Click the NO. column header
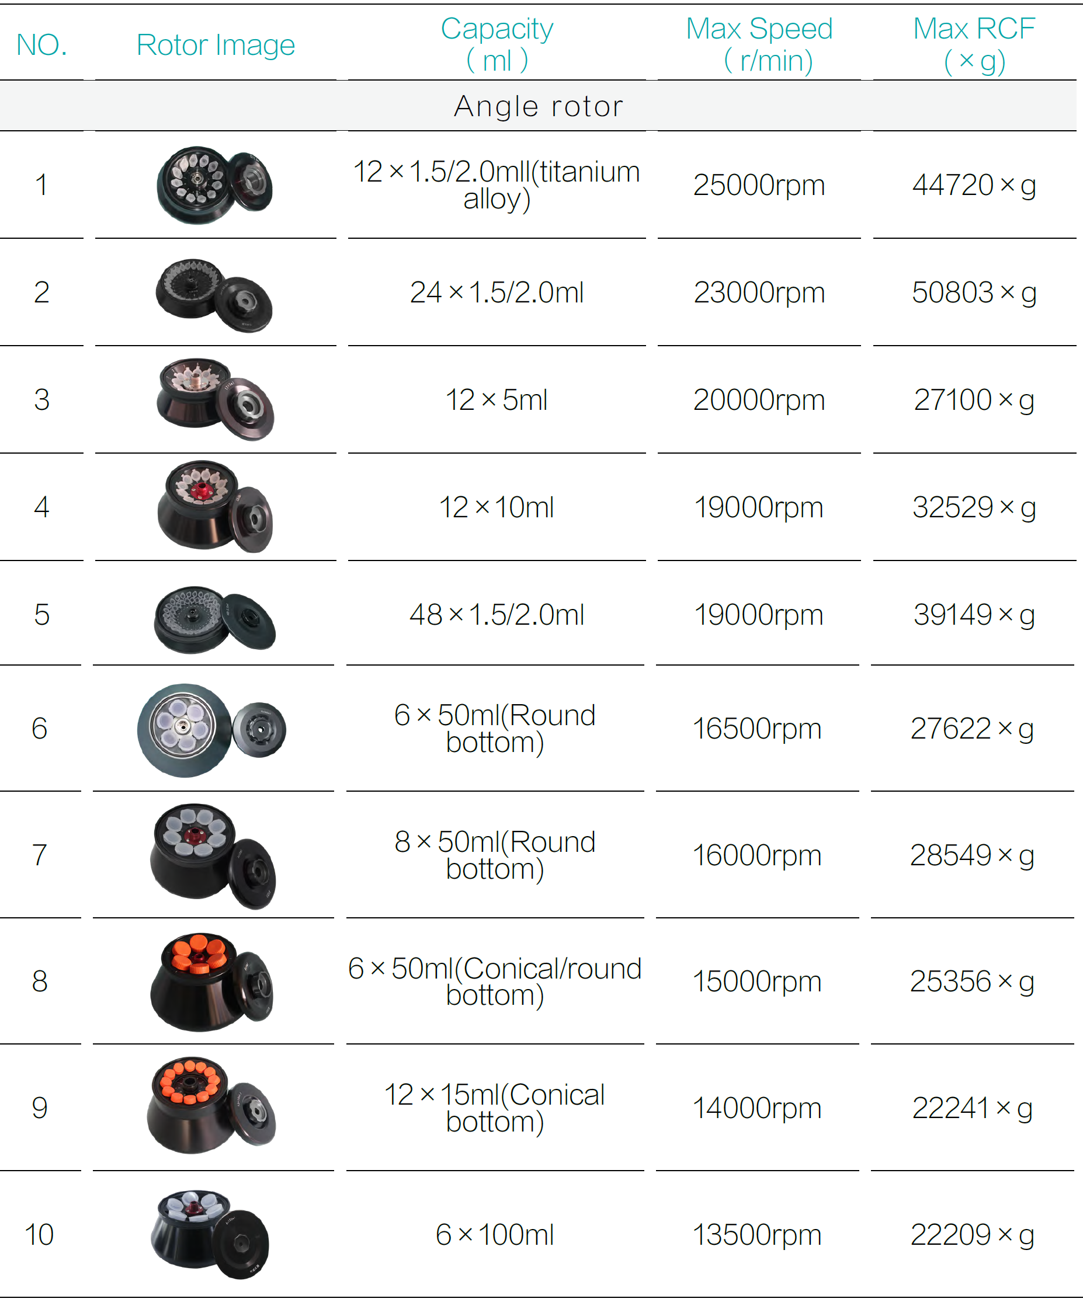Viewport: 1083px width, 1309px height. coord(42,45)
